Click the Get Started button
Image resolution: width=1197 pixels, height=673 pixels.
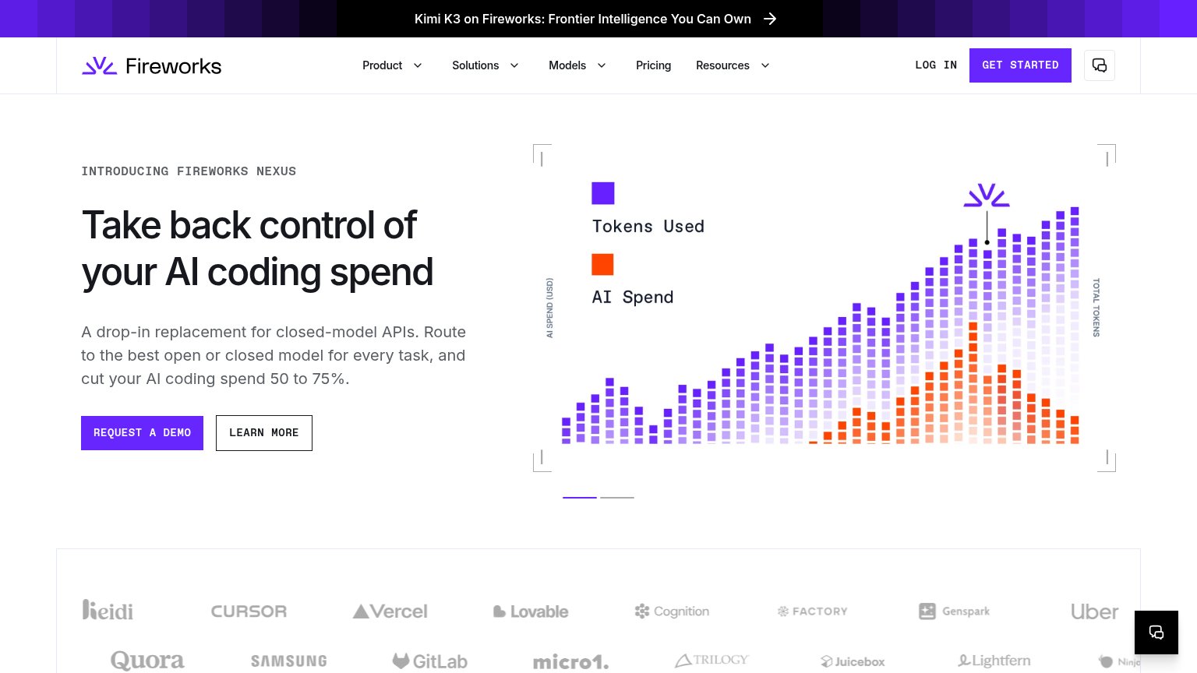pos(1020,65)
